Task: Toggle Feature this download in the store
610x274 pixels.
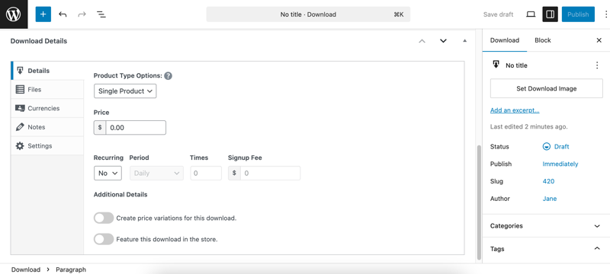Action: (x=104, y=239)
